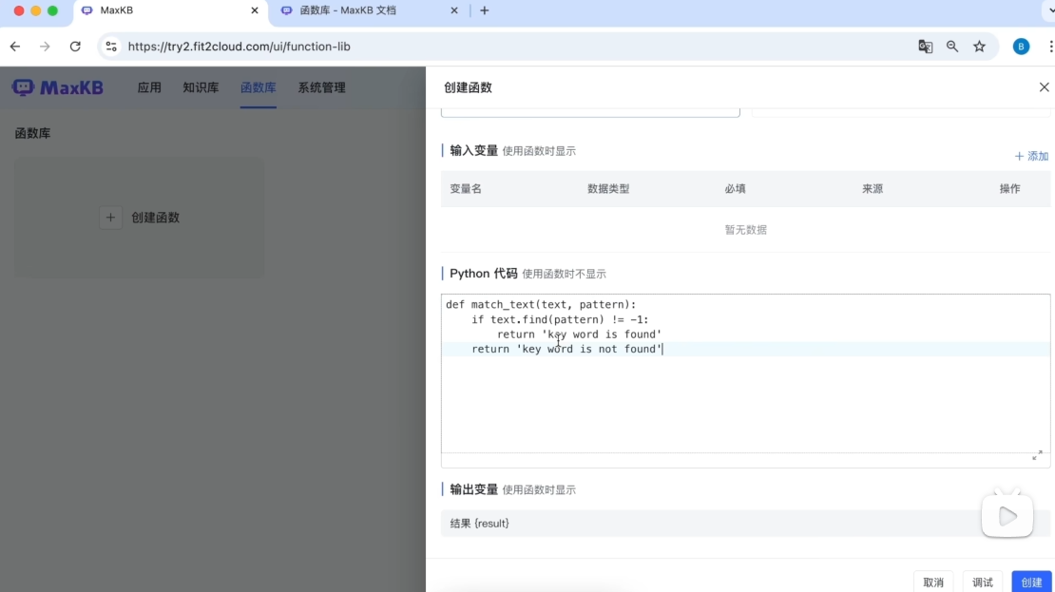Click the plus icon for 创建函数

pyautogui.click(x=111, y=218)
